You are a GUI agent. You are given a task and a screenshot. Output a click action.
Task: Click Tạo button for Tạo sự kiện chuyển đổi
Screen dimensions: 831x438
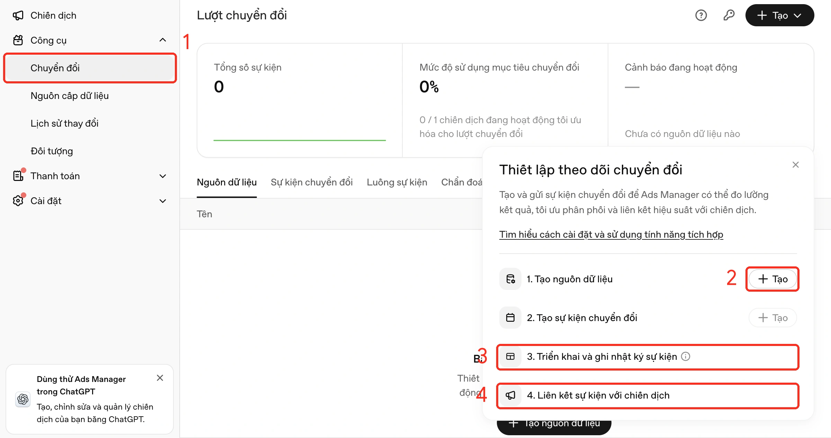(772, 318)
